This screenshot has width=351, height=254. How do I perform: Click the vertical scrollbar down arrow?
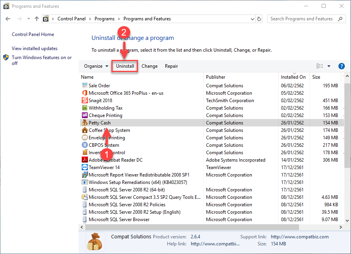coord(347,221)
